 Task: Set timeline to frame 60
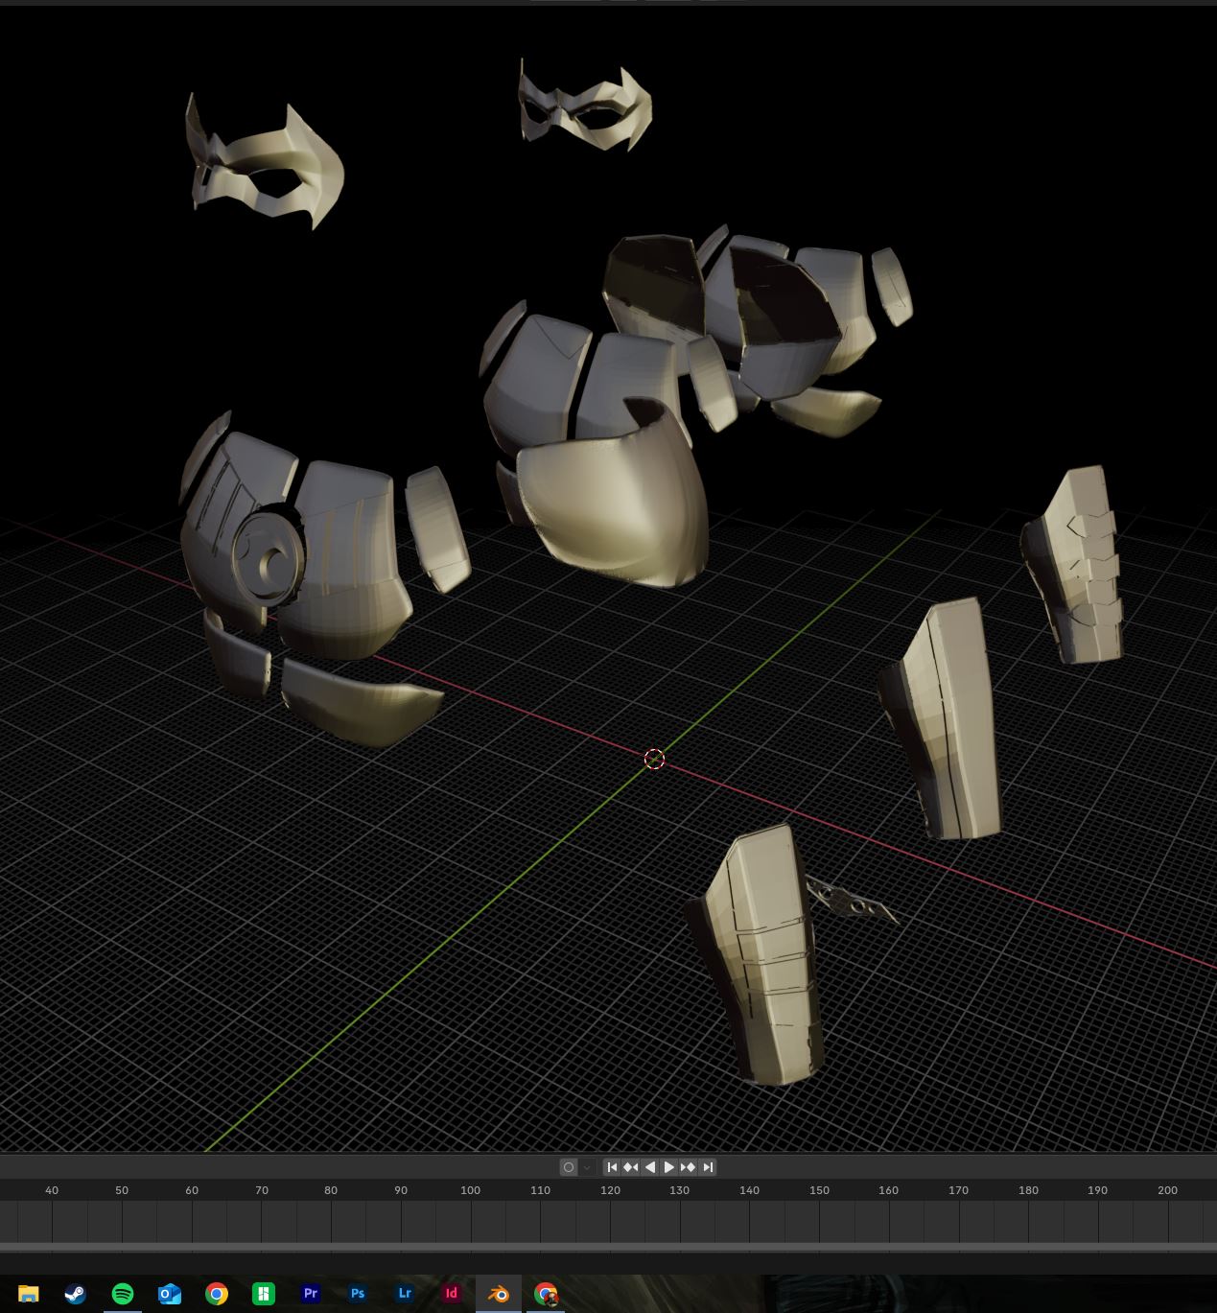click(x=192, y=1190)
